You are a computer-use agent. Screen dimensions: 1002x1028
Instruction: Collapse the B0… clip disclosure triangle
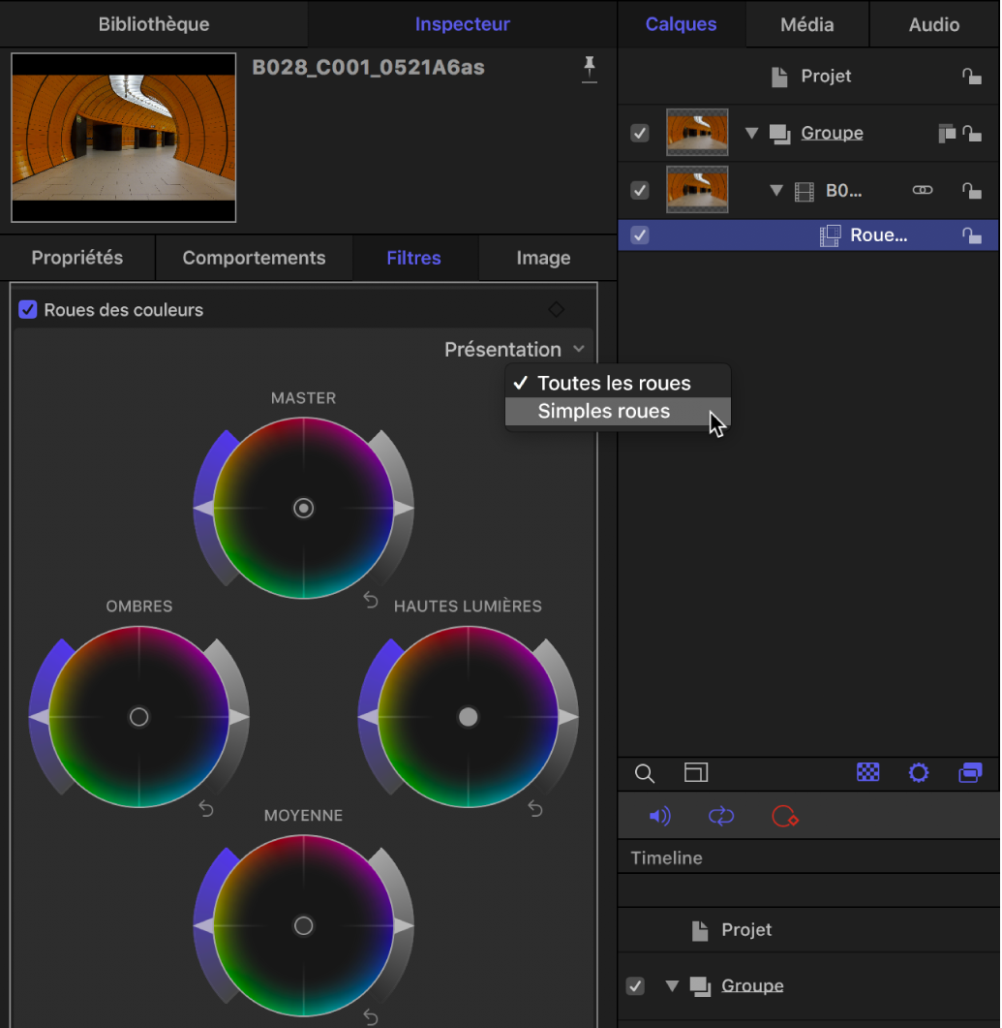pos(775,191)
